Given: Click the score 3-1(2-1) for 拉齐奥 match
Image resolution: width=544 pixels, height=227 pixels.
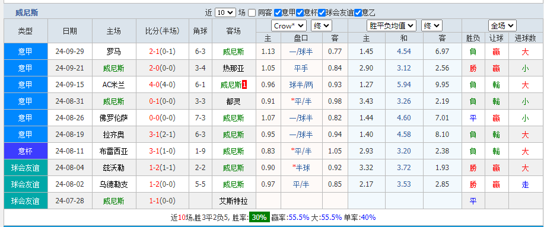Looking at the screenshot, I should tap(163, 135).
